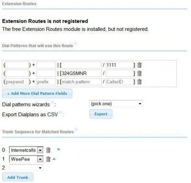191x183 pixels.
Task: Move the WeePee trunk up with the arrow
Action: [54, 159]
